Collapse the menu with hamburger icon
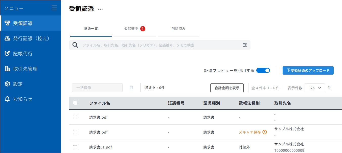This screenshot has width=342, height=153. [54, 8]
